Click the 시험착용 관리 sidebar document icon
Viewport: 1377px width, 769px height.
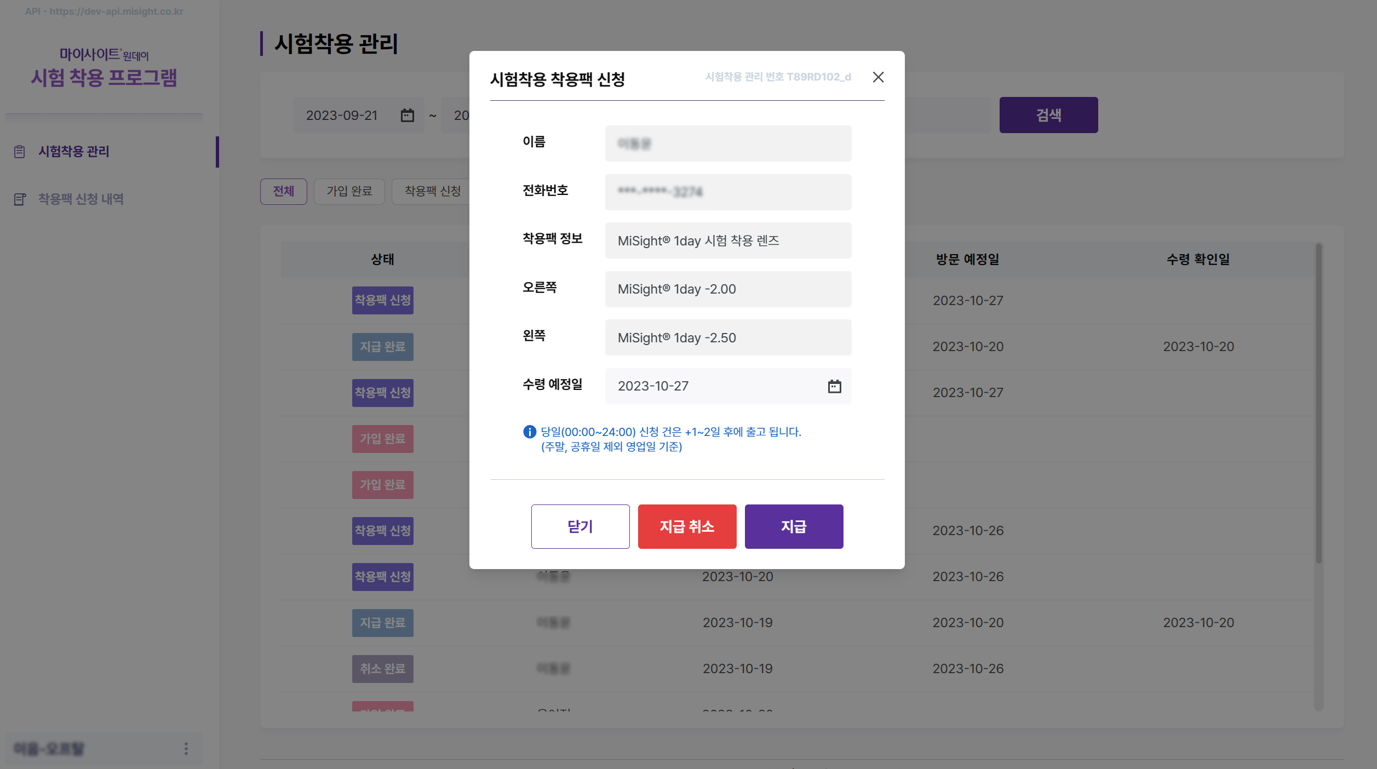click(x=20, y=152)
